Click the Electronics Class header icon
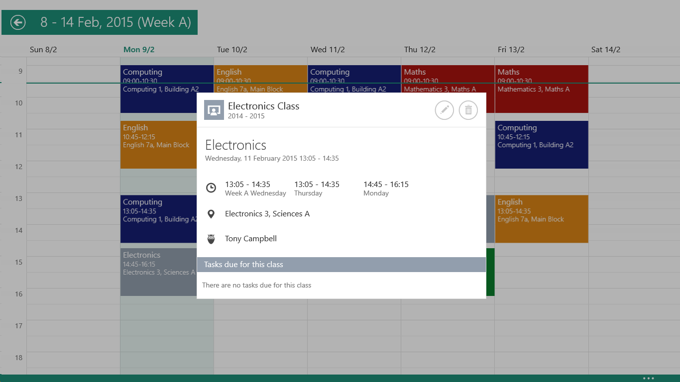Viewport: 680px width, 382px height. click(214, 110)
